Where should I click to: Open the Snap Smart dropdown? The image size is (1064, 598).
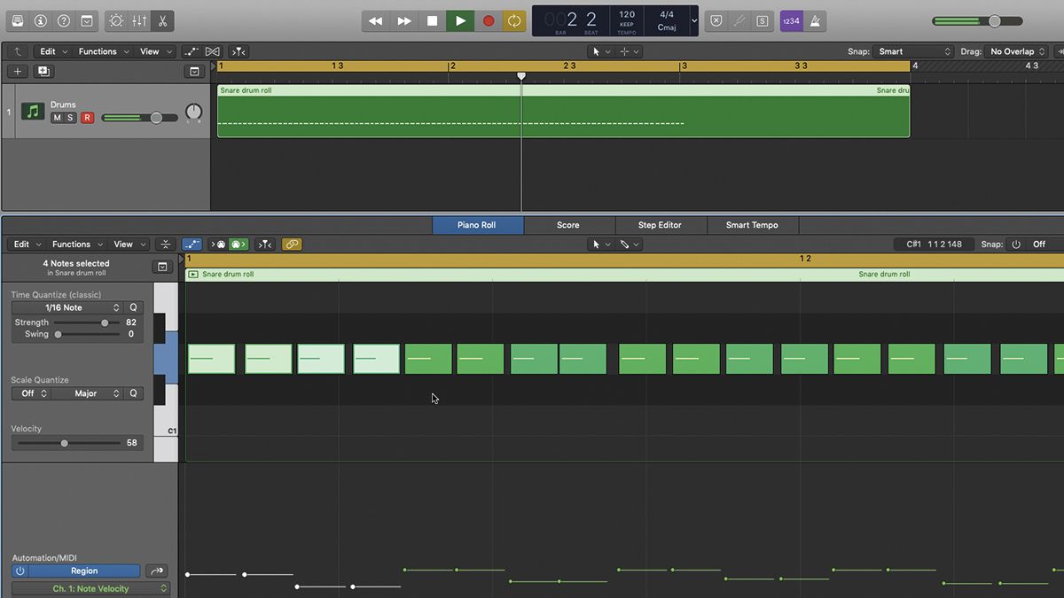(913, 51)
